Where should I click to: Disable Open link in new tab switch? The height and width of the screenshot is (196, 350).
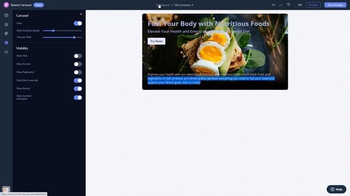pos(78,81)
